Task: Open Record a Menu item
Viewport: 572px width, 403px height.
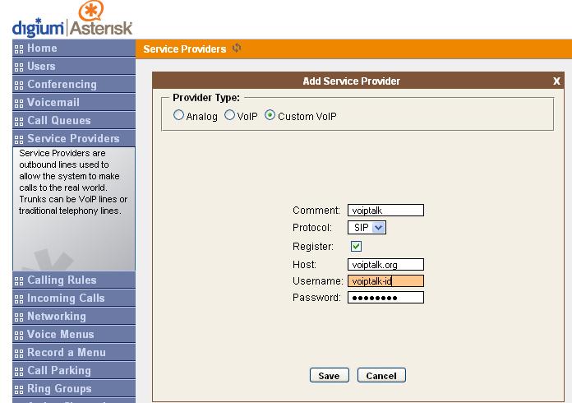Action: click(x=74, y=352)
